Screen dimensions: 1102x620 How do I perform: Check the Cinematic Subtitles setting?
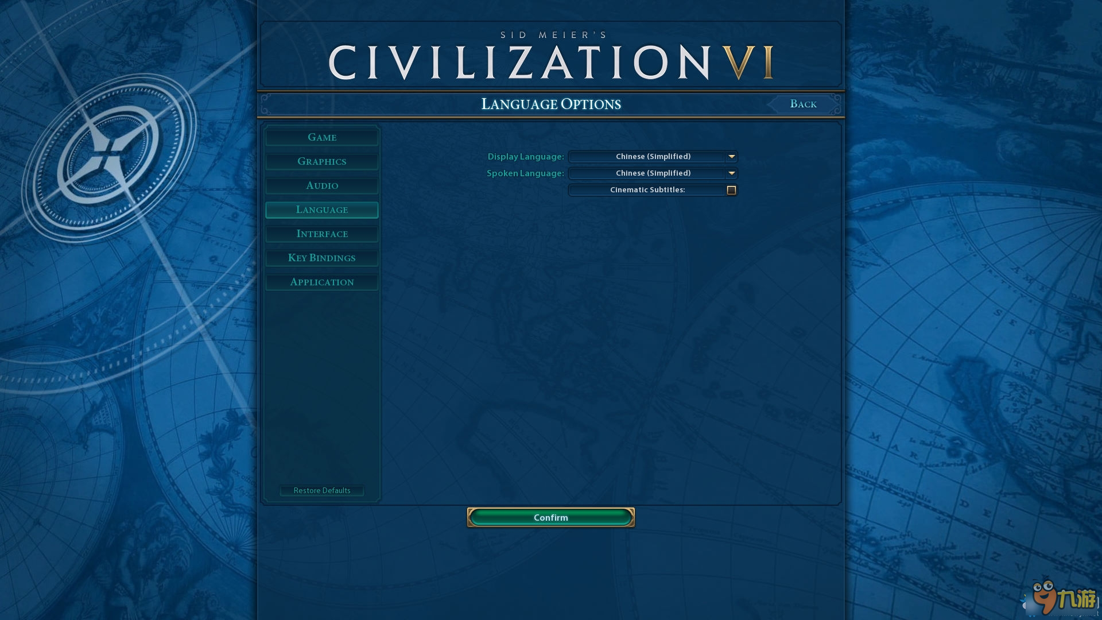point(731,189)
